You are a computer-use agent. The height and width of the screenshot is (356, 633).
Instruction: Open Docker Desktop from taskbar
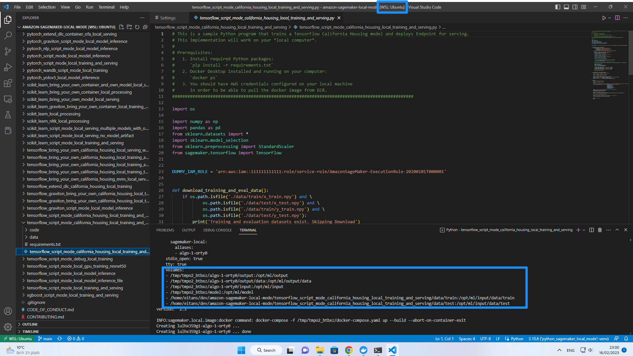363,350
